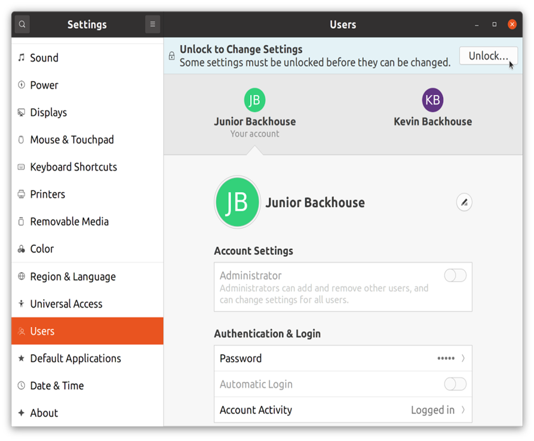
Task: Toggle the Administrator switch
Action: coord(455,276)
